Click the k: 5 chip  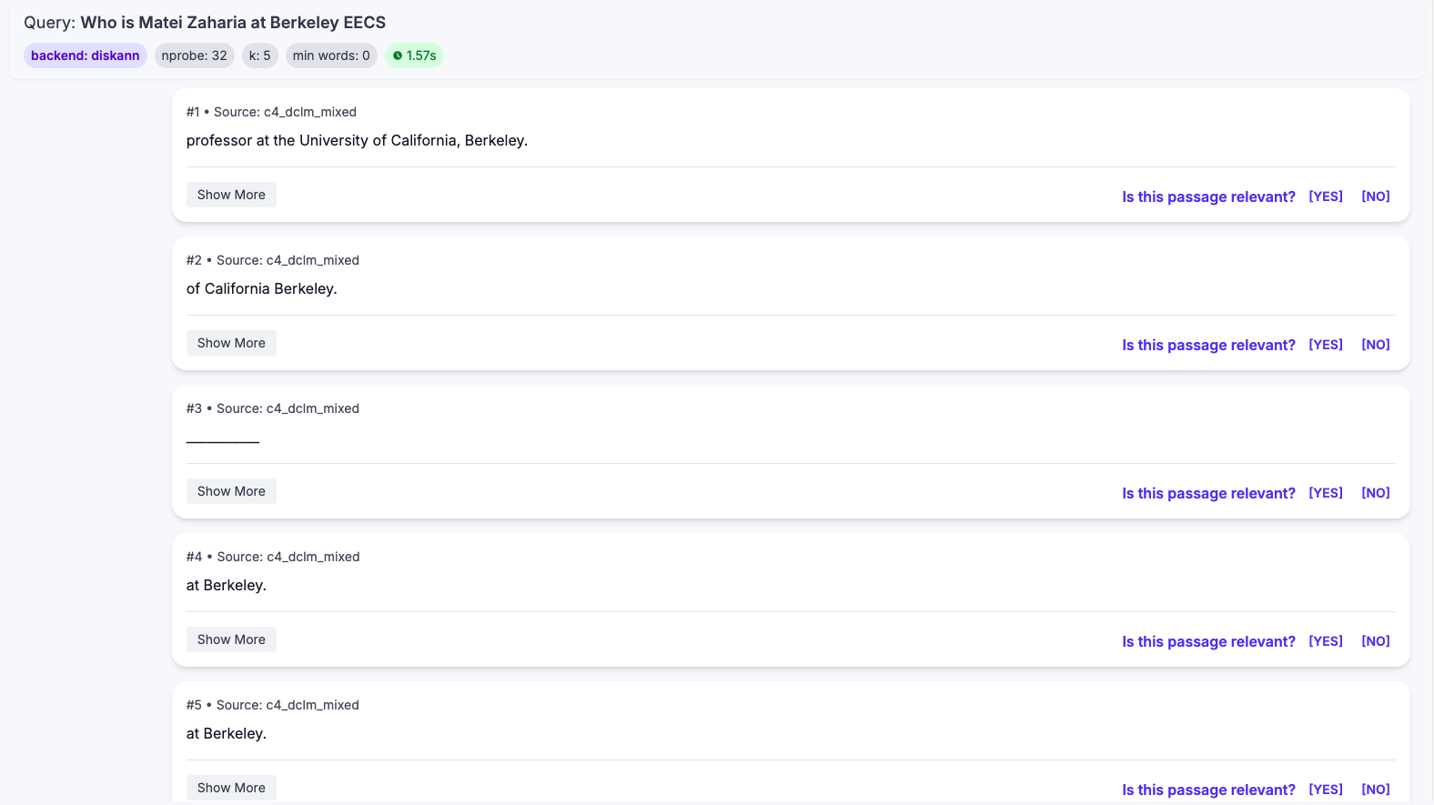(x=259, y=55)
